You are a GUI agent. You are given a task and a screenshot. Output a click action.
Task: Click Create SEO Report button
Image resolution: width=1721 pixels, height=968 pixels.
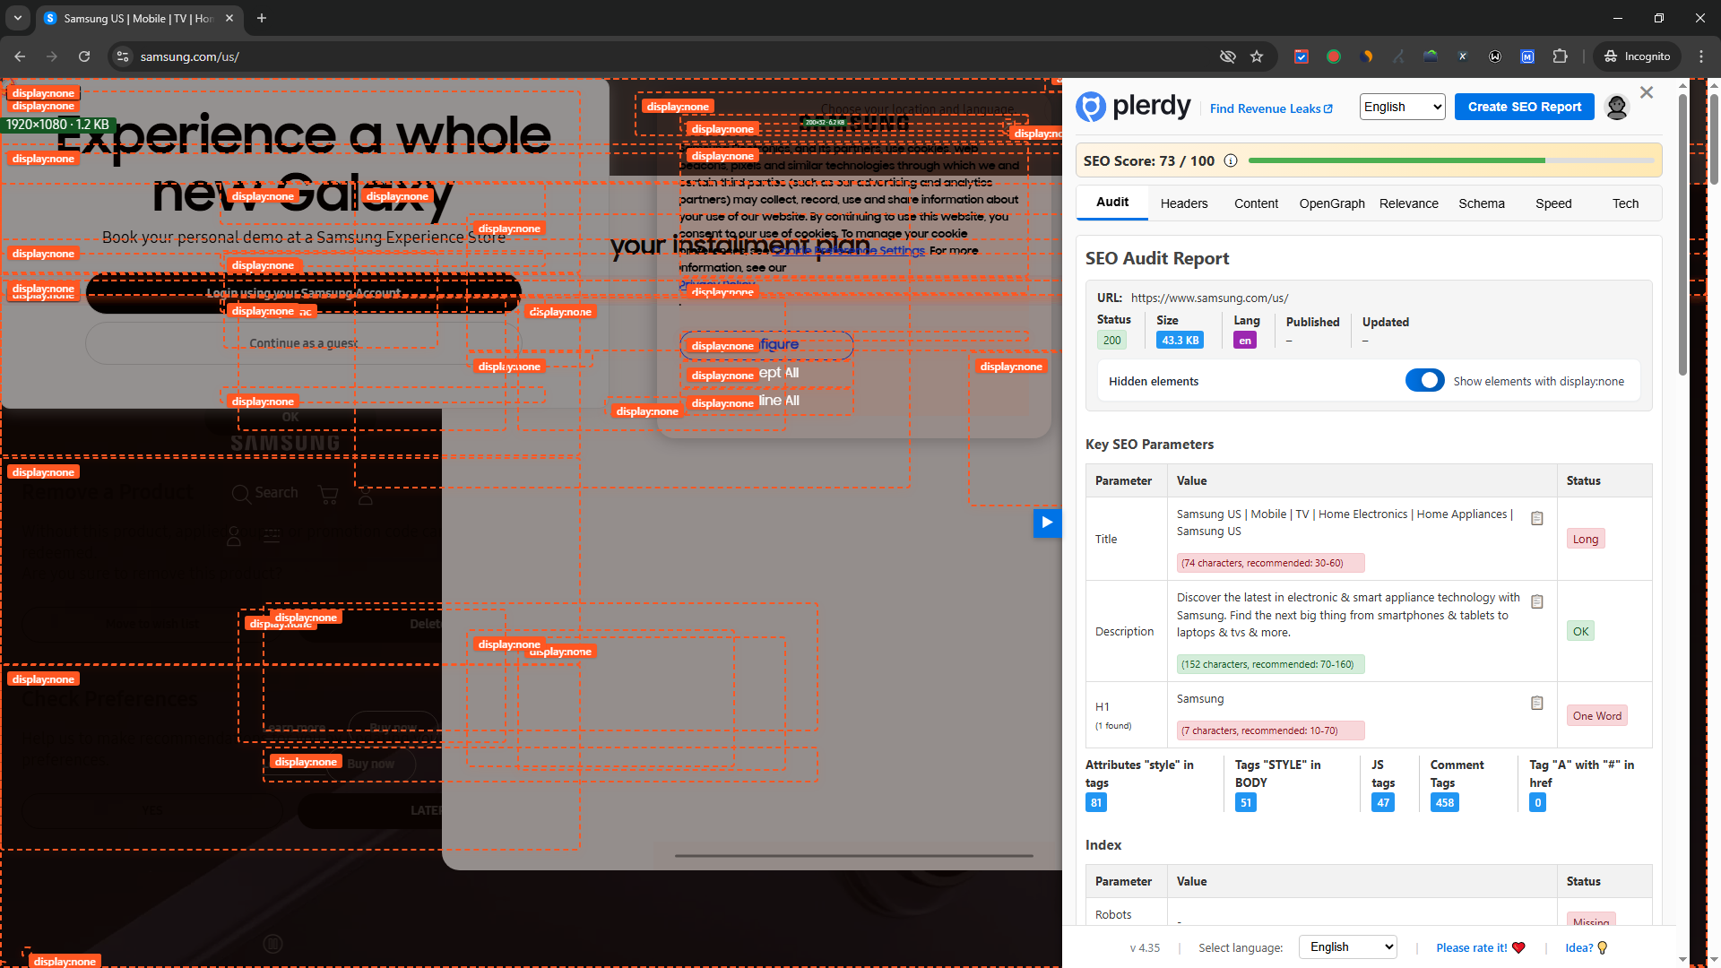[x=1524, y=108]
